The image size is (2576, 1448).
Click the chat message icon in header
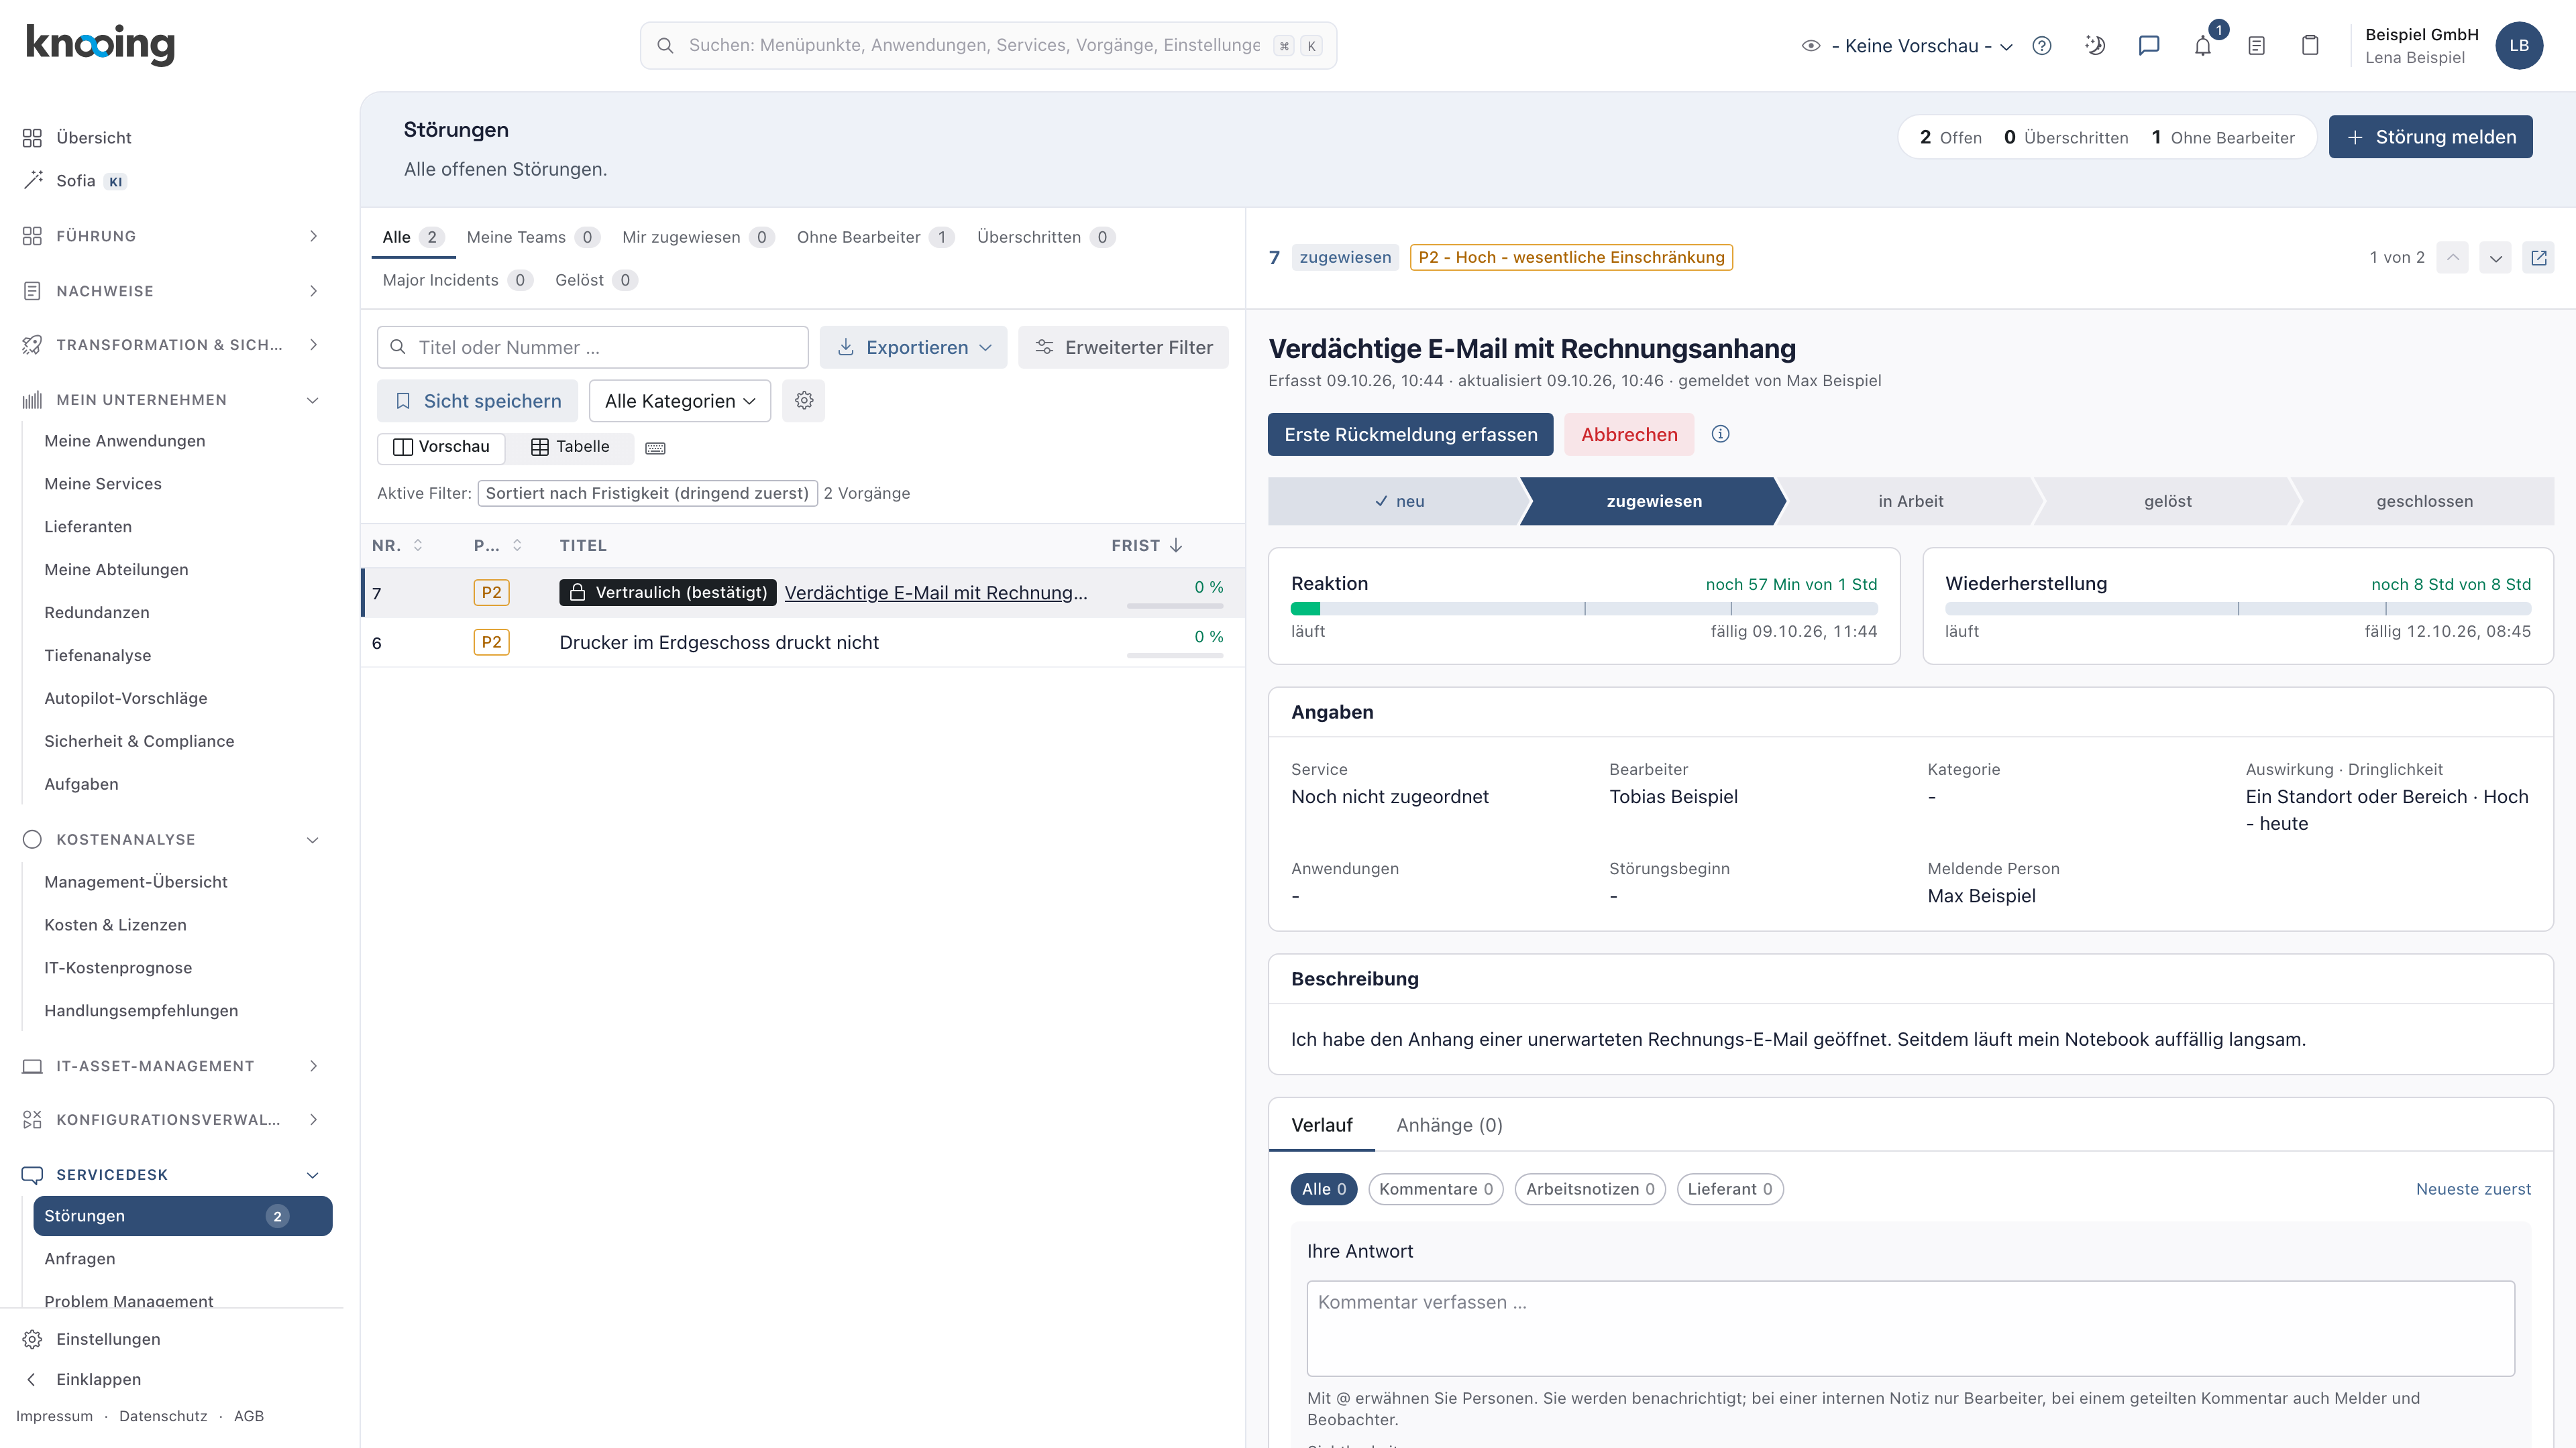tap(2148, 45)
